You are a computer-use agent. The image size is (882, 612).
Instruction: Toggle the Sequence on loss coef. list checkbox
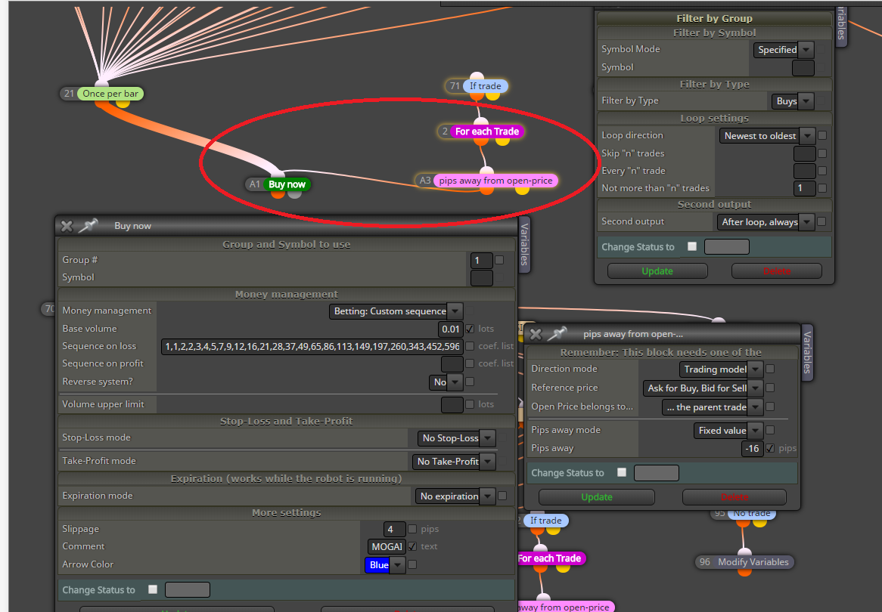point(470,346)
